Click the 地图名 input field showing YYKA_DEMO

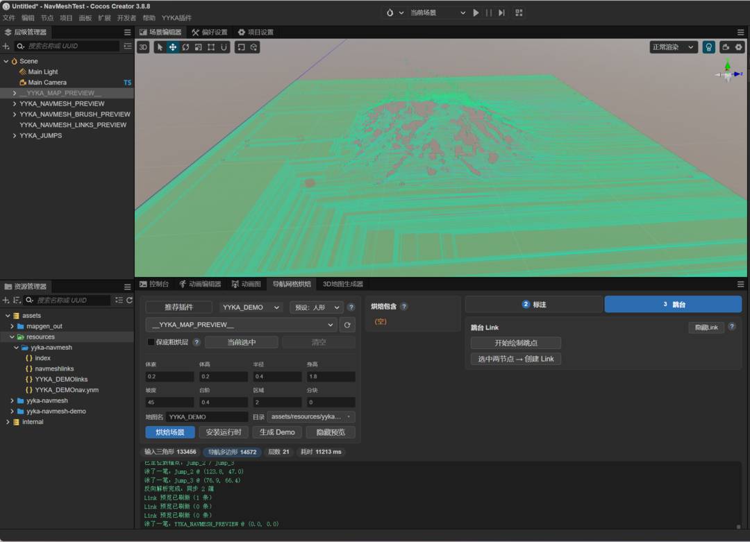(207, 417)
